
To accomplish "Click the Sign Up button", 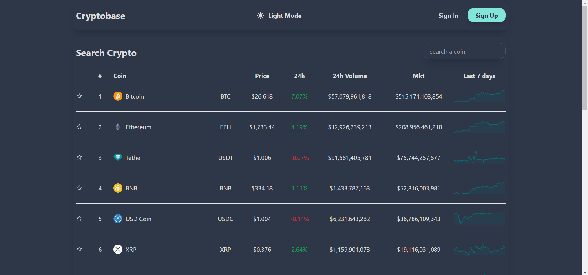I will (487, 15).
